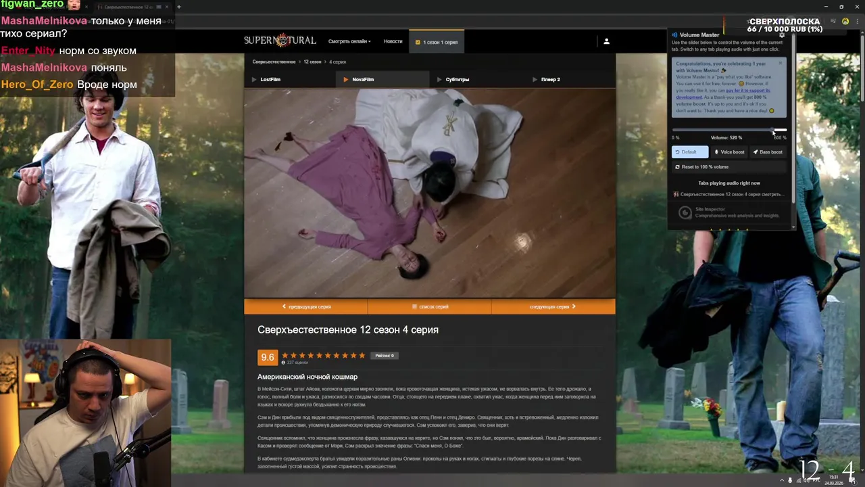The height and width of the screenshot is (487, 865).
Task: Dismiss the Volume Master congratulations notice
Action: pyautogui.click(x=780, y=63)
